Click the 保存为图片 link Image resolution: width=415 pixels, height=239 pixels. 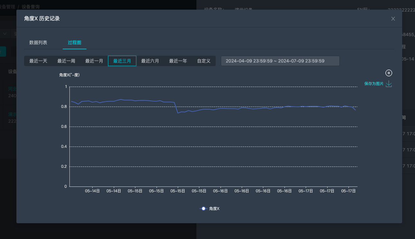(x=374, y=84)
